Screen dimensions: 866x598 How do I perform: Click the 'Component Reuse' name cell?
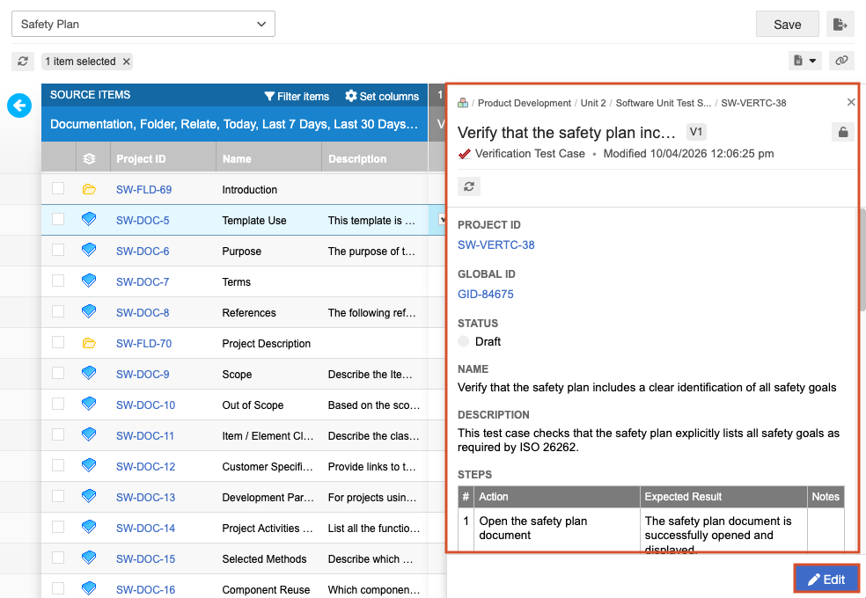pos(266,590)
